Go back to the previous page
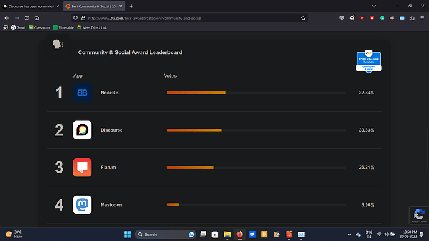 (x=7, y=18)
